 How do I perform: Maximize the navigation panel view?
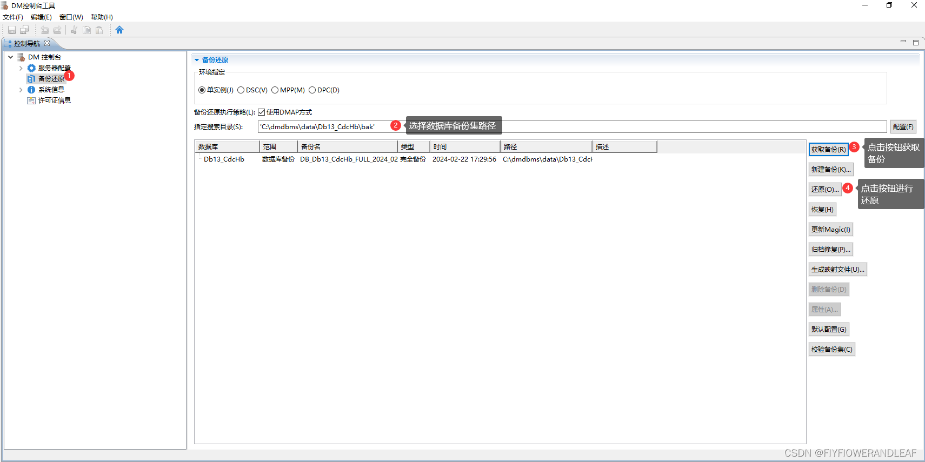click(916, 42)
